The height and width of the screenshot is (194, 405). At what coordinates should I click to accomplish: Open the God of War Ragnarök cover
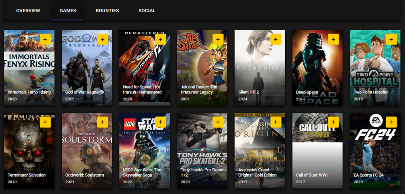[87, 68]
